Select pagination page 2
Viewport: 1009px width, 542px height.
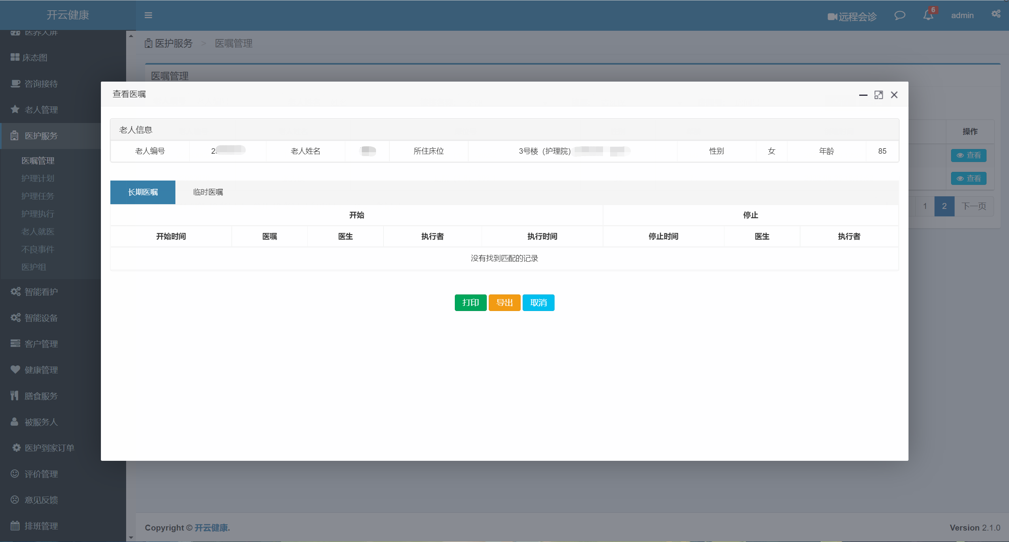(944, 206)
